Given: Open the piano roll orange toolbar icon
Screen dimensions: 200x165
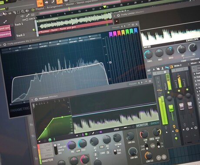Looking at the screenshot, I should click(x=40, y=3).
